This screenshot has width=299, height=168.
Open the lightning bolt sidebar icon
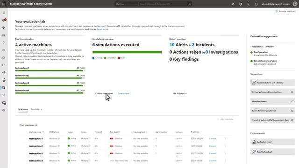click(4, 42)
